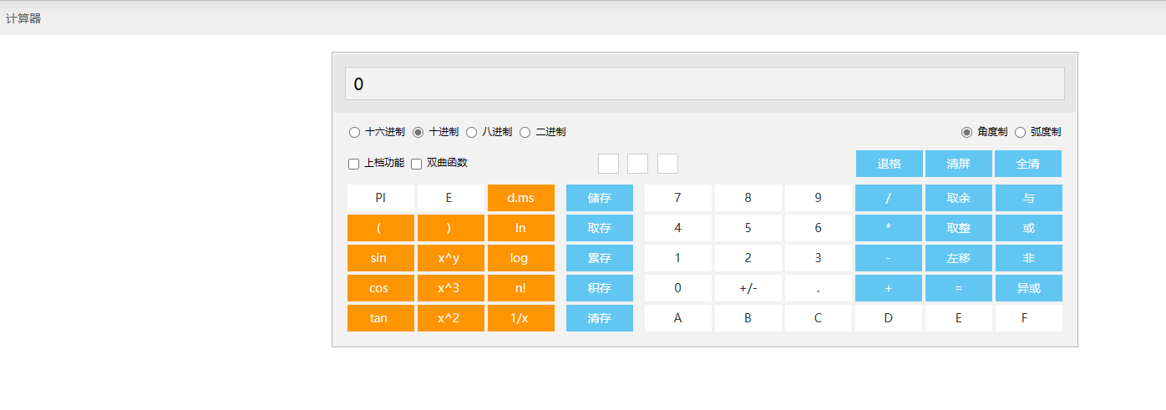Click the number 7 key

677,198
